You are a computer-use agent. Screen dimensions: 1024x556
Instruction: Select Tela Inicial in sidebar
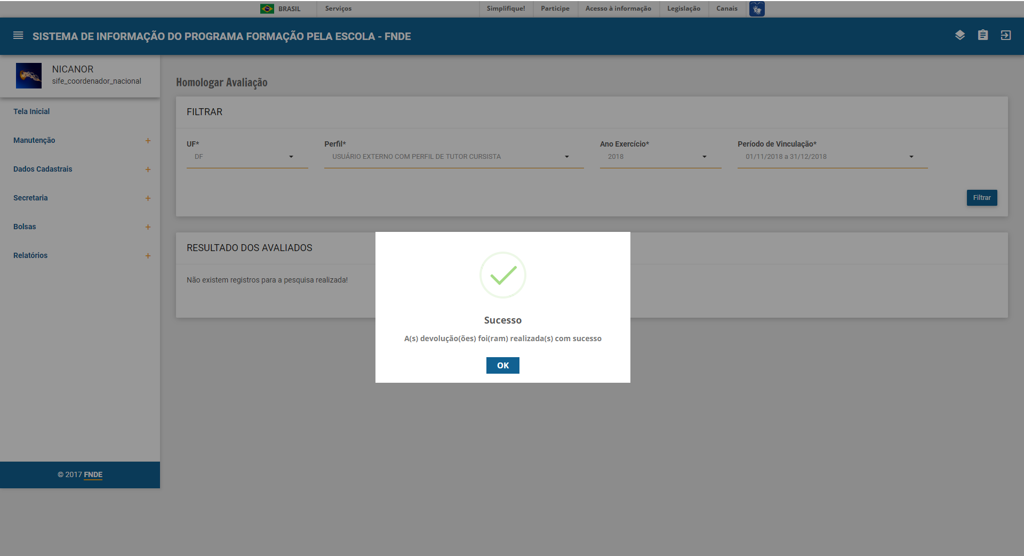click(31, 111)
